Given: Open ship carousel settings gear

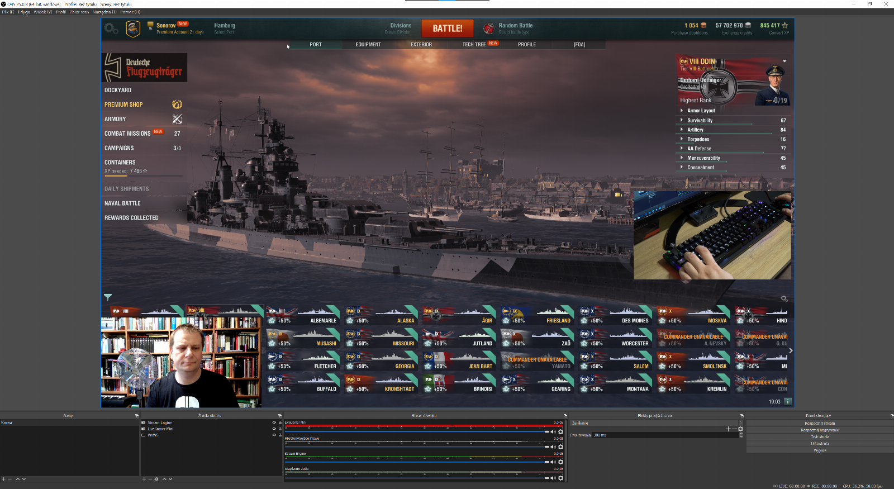Looking at the screenshot, I should pyautogui.click(x=784, y=298).
